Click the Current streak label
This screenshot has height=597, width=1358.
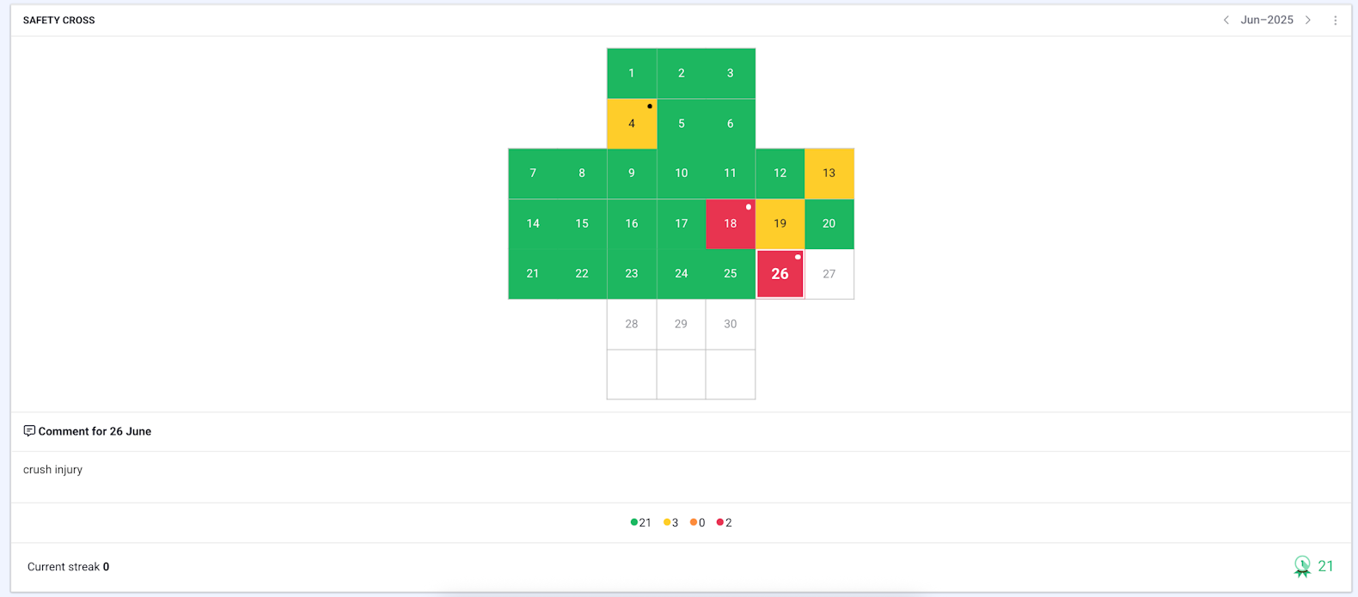point(64,567)
